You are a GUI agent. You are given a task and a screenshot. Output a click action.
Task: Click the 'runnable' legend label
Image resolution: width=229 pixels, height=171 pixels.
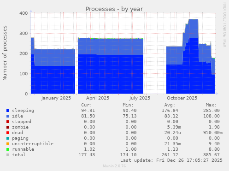[x=23, y=149]
